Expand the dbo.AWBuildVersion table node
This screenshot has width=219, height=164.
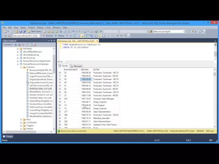[x=17, y=52]
